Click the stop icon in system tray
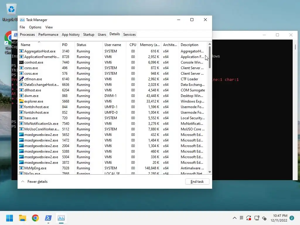The image size is (300, 225). pos(241,218)
